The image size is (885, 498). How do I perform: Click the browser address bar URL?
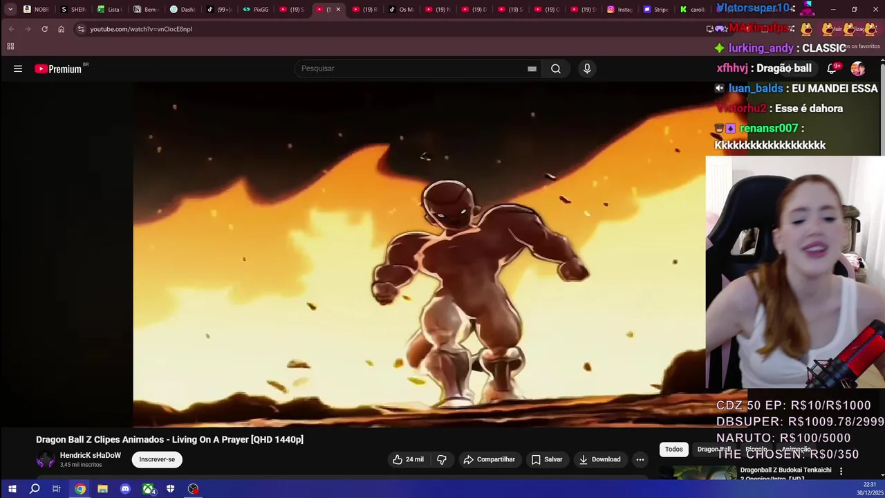[141, 29]
